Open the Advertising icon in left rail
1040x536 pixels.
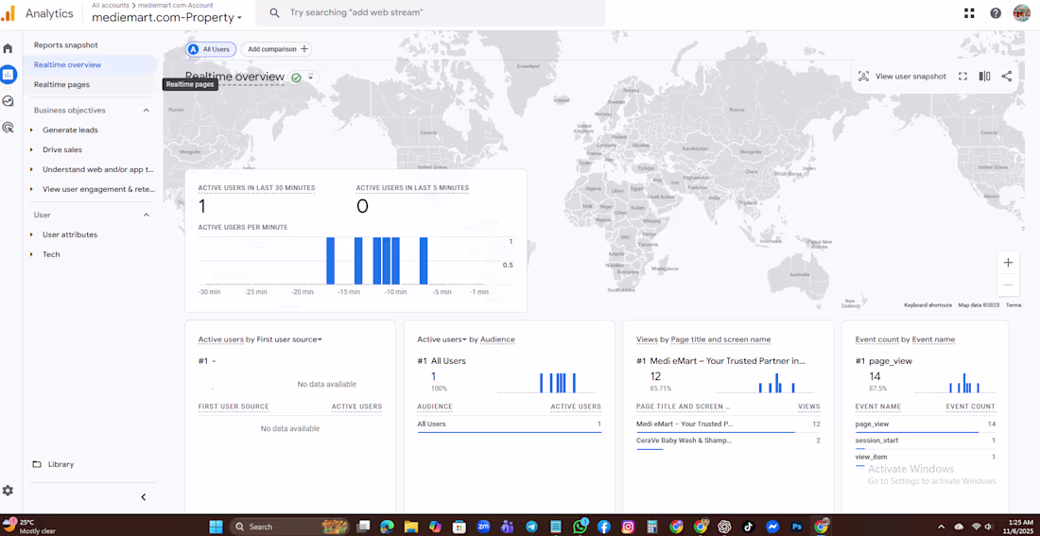pos(8,128)
